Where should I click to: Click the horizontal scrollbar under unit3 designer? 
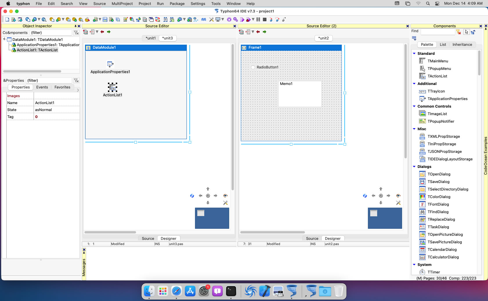tap(110, 232)
